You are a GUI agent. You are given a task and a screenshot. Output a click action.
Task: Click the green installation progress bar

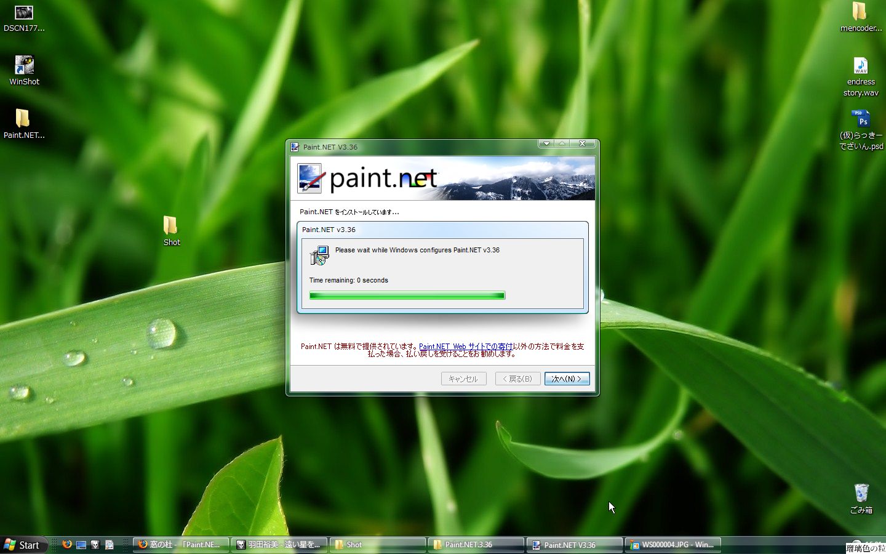coord(407,295)
